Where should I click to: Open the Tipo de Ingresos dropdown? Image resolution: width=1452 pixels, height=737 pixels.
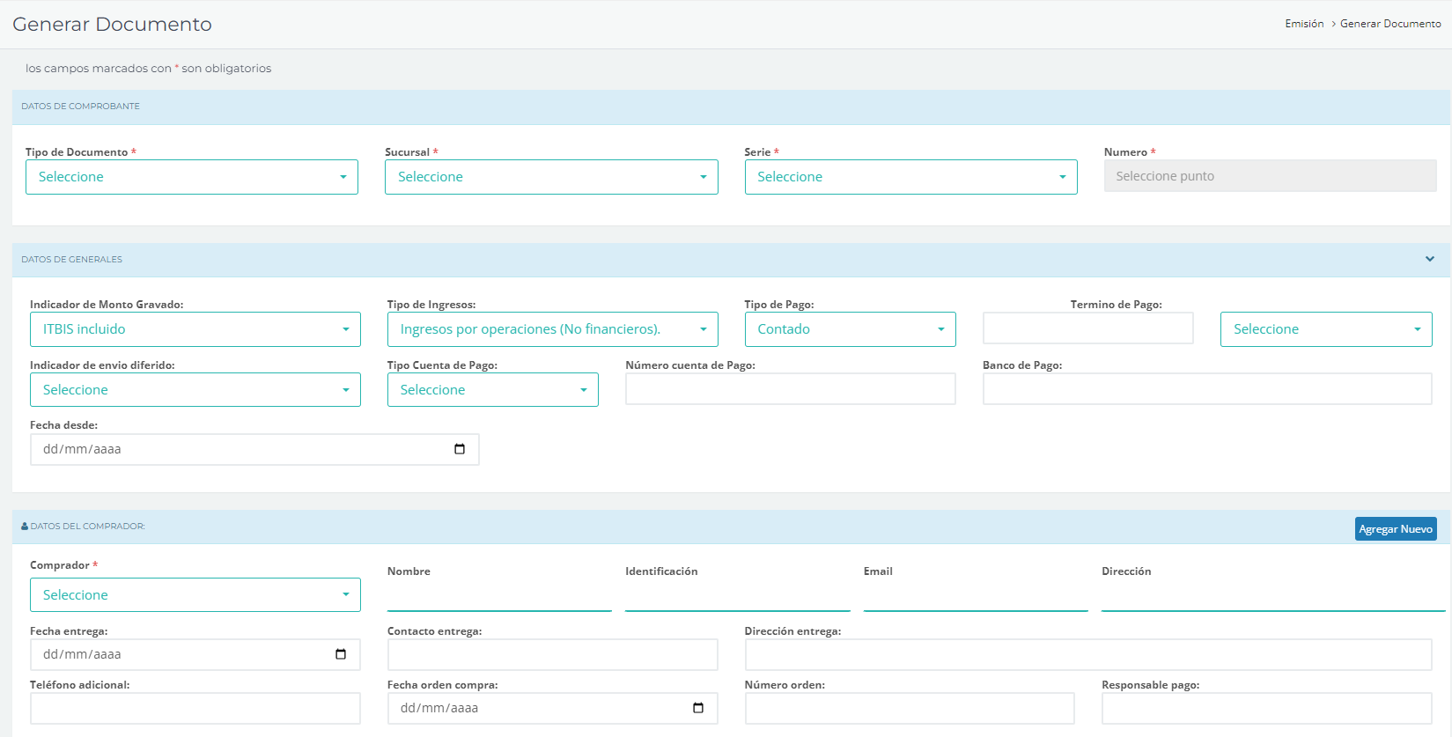[552, 329]
